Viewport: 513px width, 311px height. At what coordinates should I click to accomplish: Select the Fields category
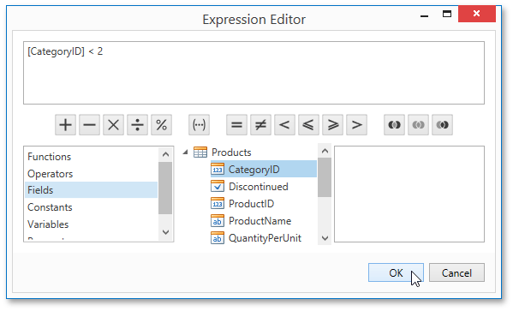coord(92,190)
